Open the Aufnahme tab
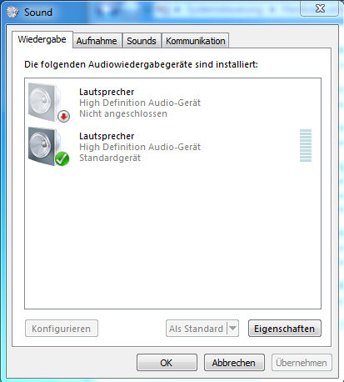 pyautogui.click(x=97, y=41)
